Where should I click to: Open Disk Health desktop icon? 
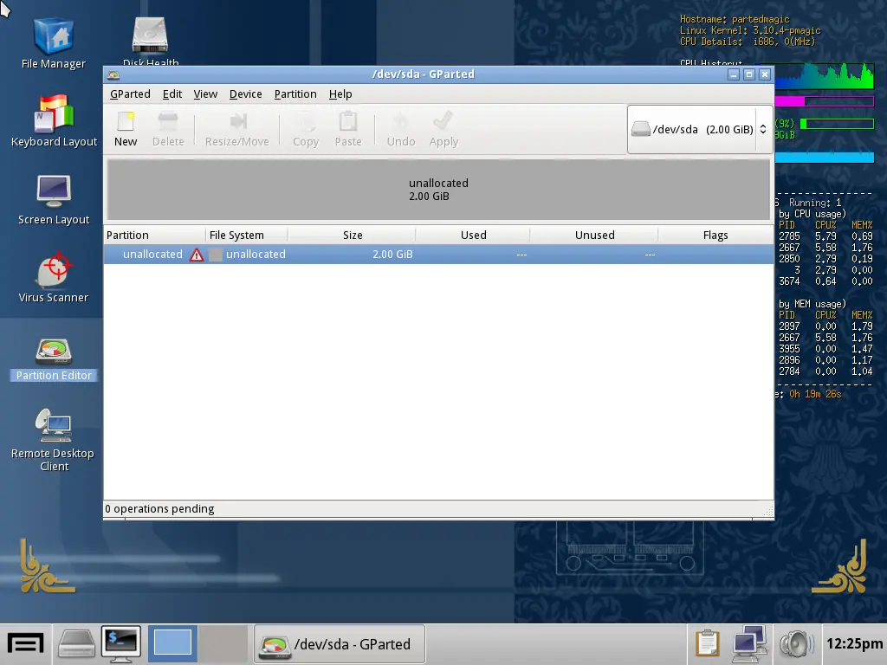pyautogui.click(x=151, y=41)
